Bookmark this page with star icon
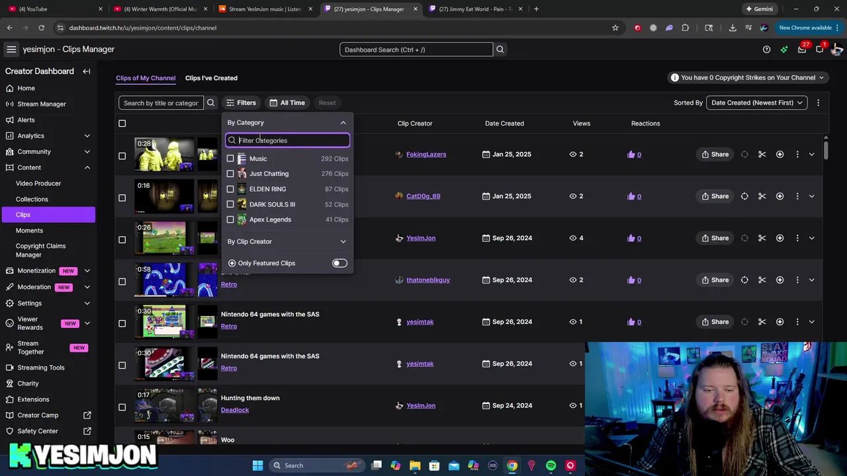Viewport: 847px width, 476px height. pyautogui.click(x=615, y=28)
